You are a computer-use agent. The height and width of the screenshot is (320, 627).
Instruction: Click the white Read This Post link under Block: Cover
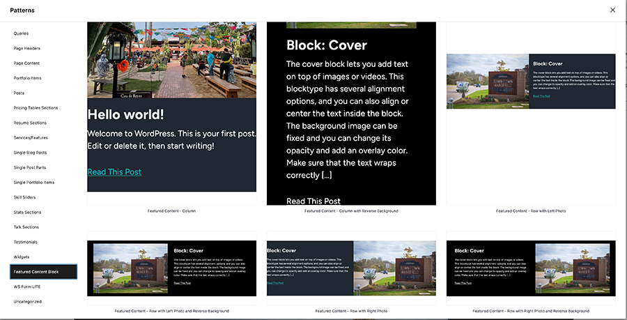point(313,201)
